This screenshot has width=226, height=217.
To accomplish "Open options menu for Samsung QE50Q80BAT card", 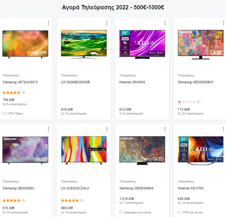I will click(x=224, y=23).
